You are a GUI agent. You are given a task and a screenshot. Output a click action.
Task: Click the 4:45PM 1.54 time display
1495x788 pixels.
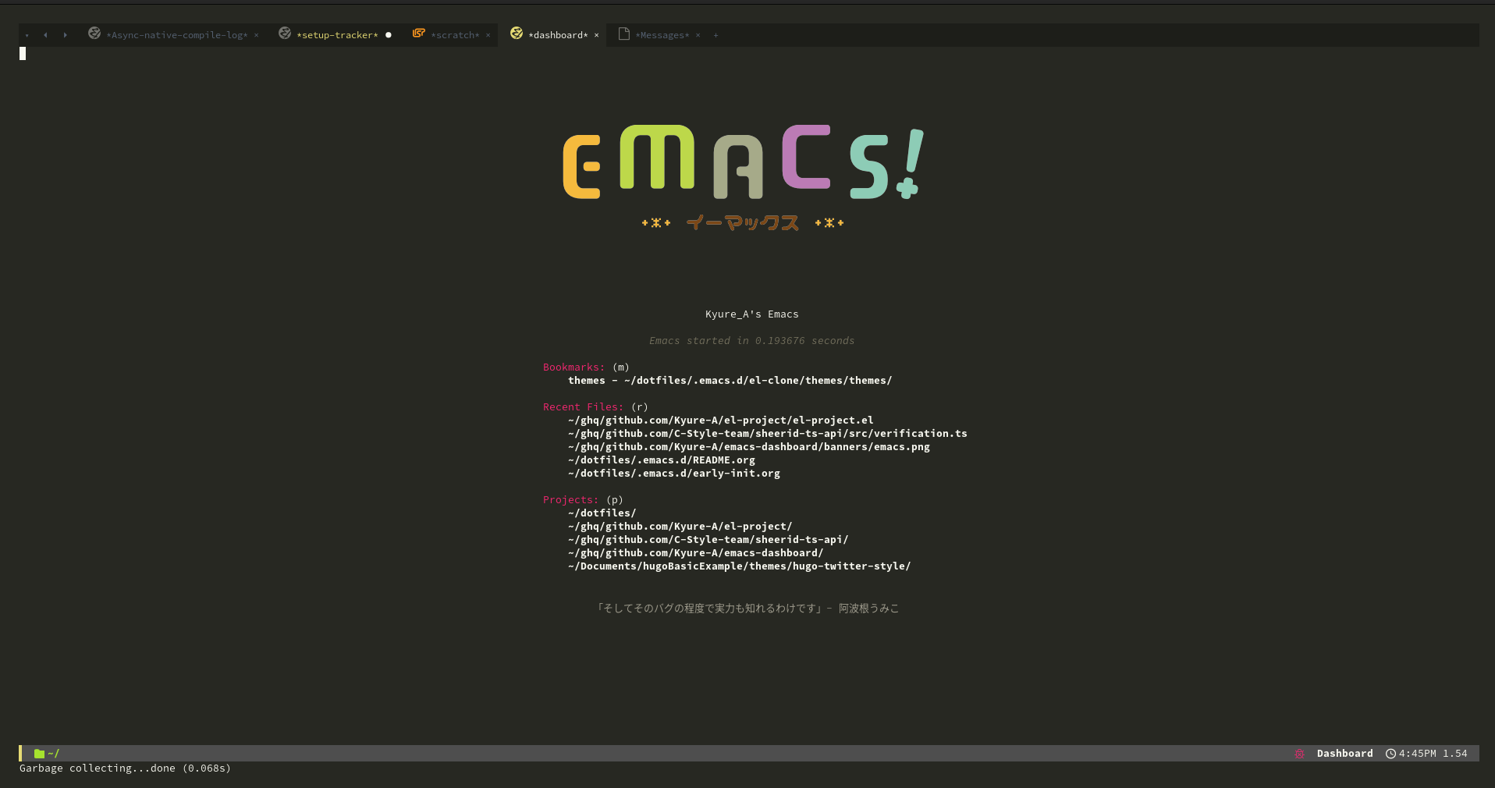[x=1433, y=754]
